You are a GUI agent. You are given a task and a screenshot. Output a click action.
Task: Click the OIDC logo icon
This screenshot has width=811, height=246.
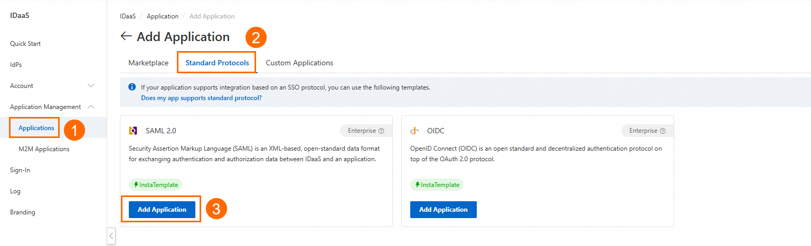tap(415, 131)
